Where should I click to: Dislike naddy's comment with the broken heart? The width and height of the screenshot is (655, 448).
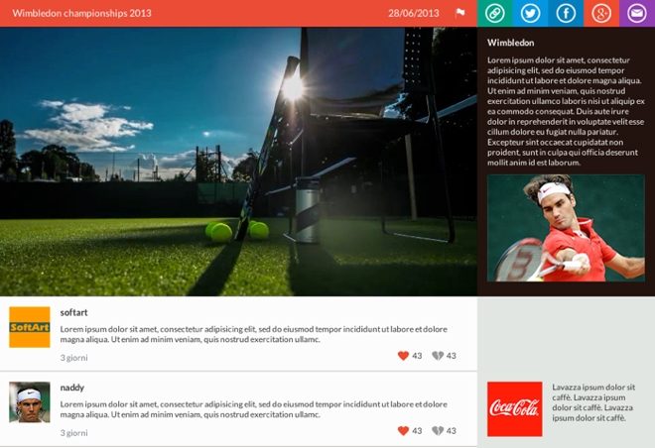(x=438, y=431)
